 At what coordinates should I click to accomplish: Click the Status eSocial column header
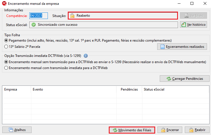[176, 89]
